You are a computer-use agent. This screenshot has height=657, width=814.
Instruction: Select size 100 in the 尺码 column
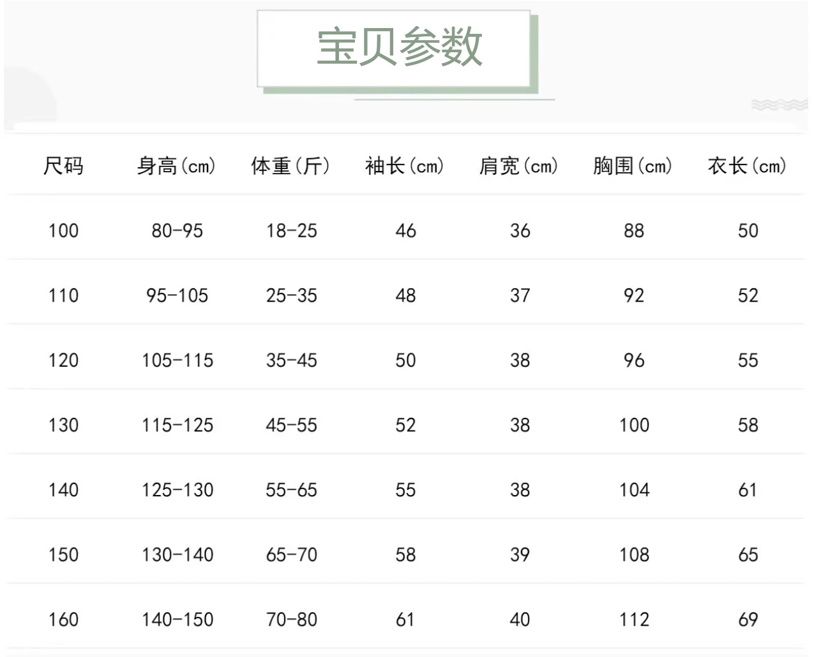(x=63, y=231)
